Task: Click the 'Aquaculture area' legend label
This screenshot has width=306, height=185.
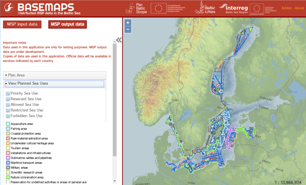Action: point(22,124)
